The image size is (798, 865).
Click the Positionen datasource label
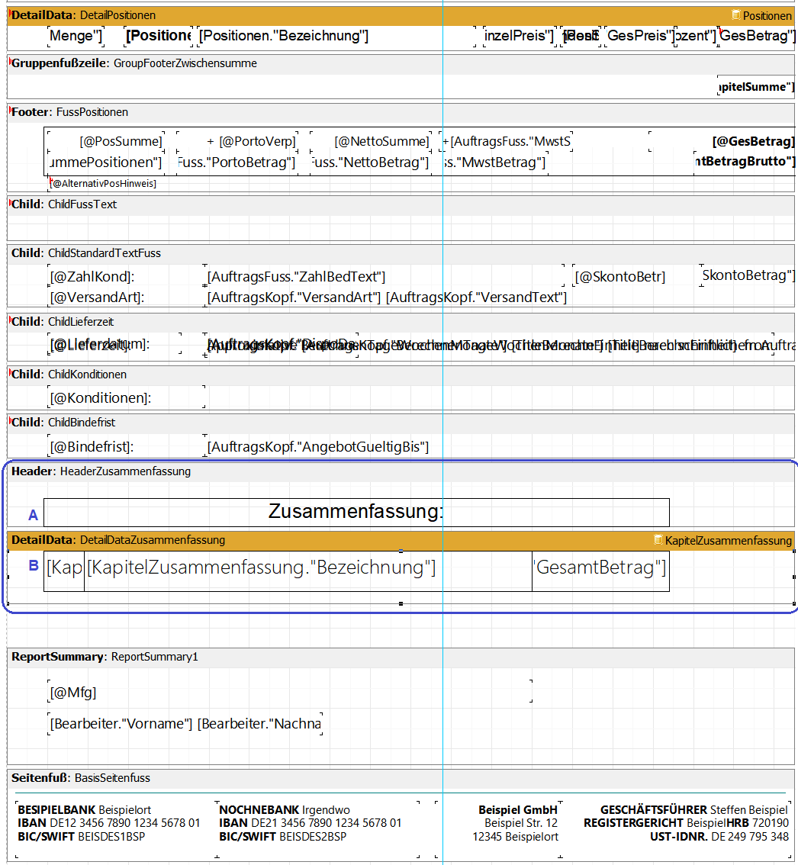pyautogui.click(x=767, y=16)
